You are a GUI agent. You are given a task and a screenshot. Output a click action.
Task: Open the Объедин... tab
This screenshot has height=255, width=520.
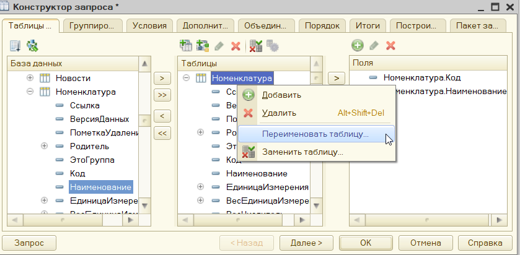coord(265,26)
